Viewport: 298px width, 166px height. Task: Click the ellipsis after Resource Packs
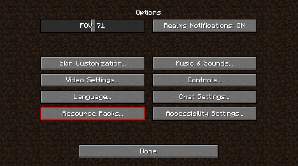tap(121, 115)
